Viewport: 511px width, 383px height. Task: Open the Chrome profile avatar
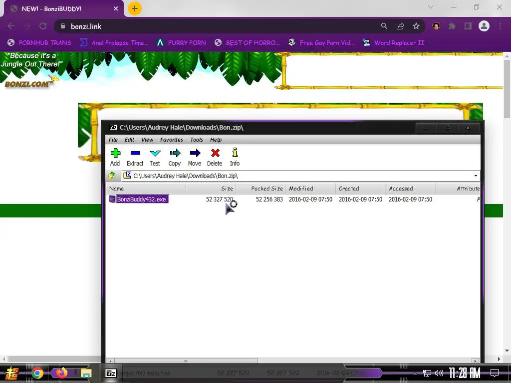[x=484, y=26]
